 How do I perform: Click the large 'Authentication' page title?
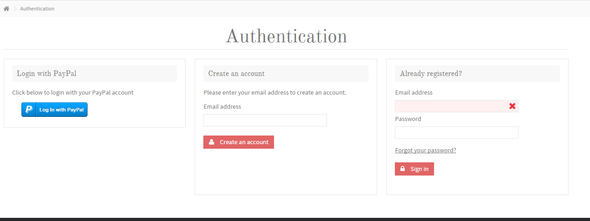coord(286,36)
